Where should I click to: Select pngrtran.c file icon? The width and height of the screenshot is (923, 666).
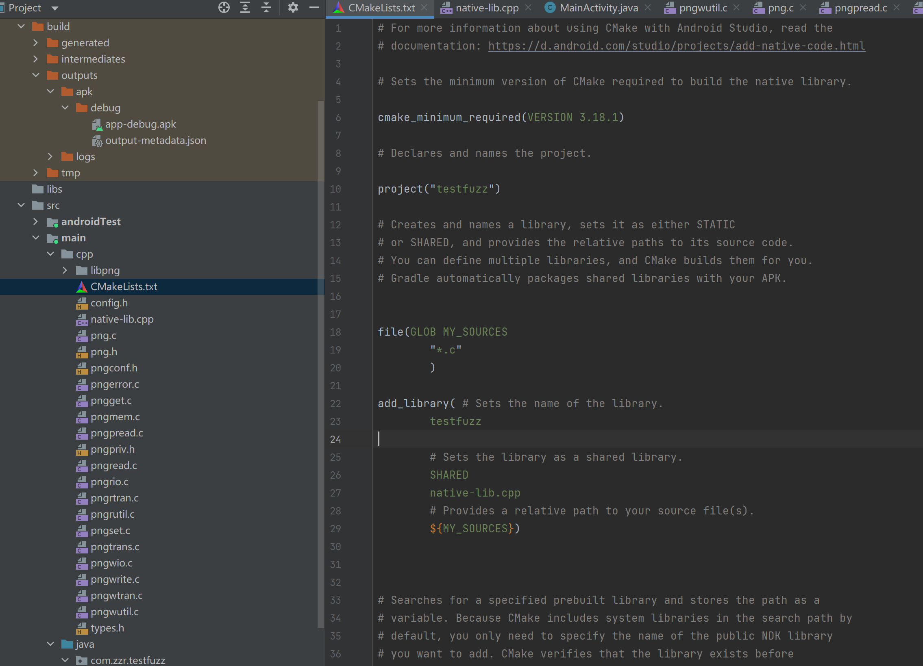(x=82, y=499)
